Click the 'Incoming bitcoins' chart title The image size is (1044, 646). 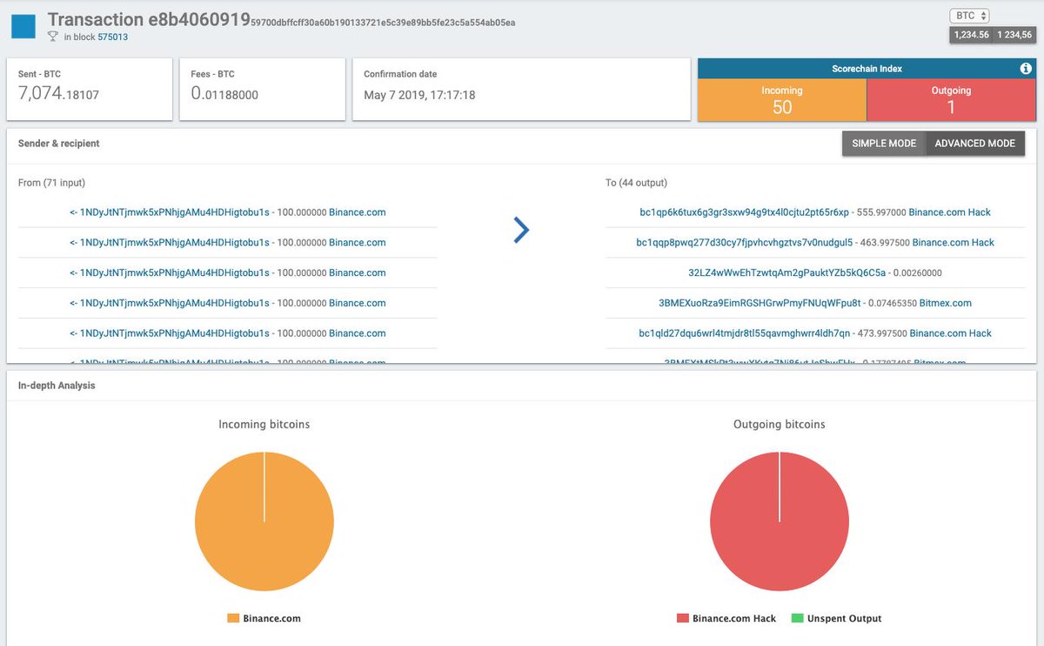(x=264, y=425)
